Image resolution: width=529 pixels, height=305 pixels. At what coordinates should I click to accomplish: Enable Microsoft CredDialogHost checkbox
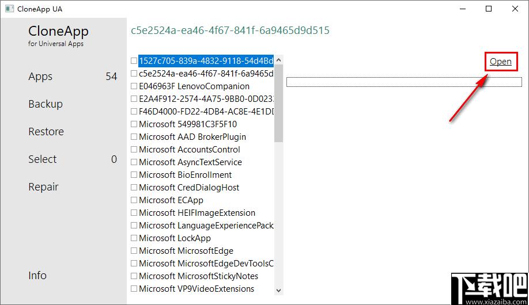coord(134,188)
